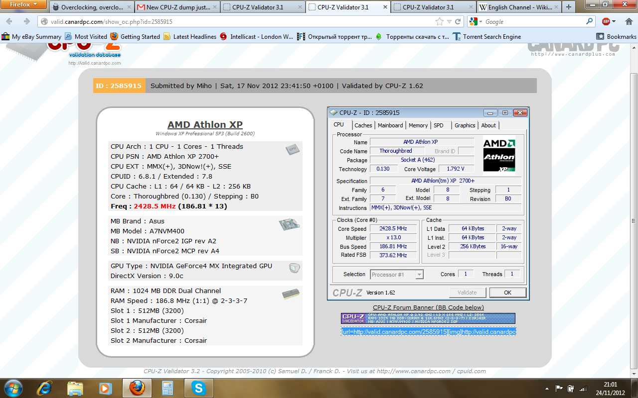The image size is (638, 398).
Task: Click the motherboard icon beside MB Brand
Action: pyautogui.click(x=290, y=225)
